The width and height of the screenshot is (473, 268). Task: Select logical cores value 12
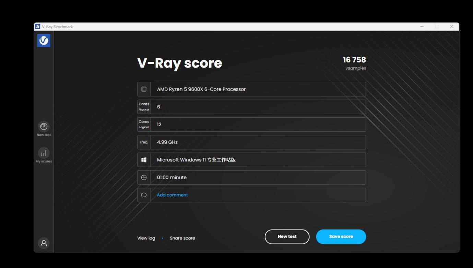[159, 125]
